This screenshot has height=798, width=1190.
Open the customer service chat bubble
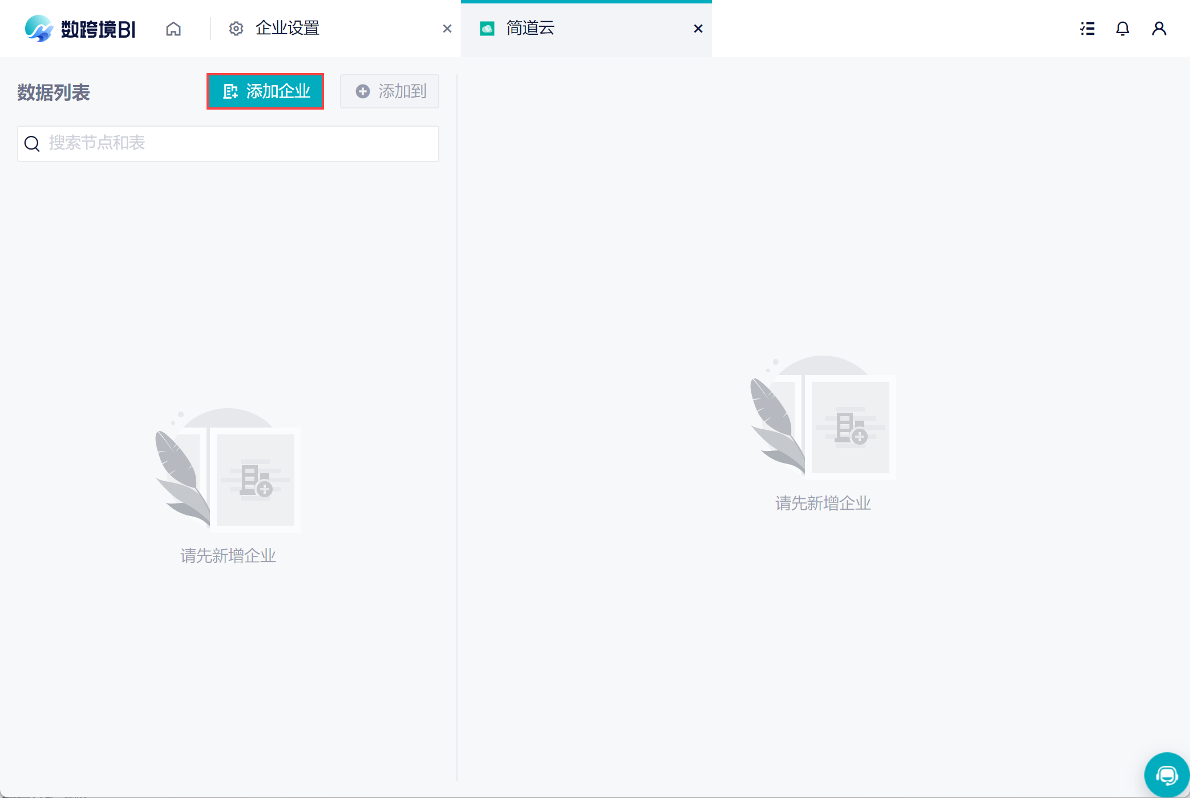[x=1166, y=775]
